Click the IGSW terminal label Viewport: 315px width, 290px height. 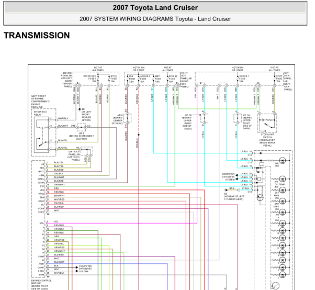(x=41, y=183)
